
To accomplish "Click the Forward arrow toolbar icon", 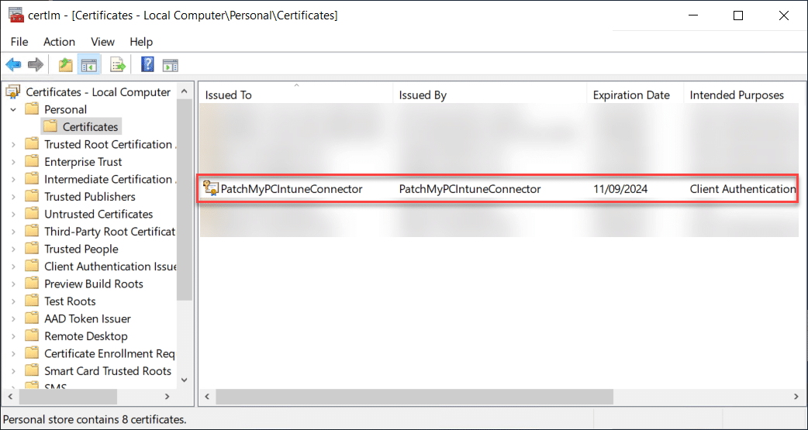I will (x=36, y=65).
